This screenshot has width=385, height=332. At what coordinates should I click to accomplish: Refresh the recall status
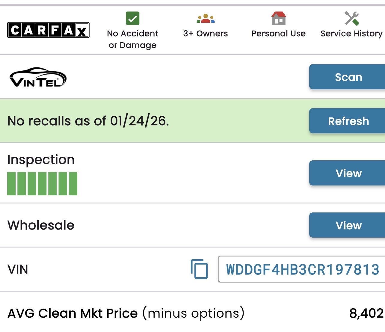(348, 121)
